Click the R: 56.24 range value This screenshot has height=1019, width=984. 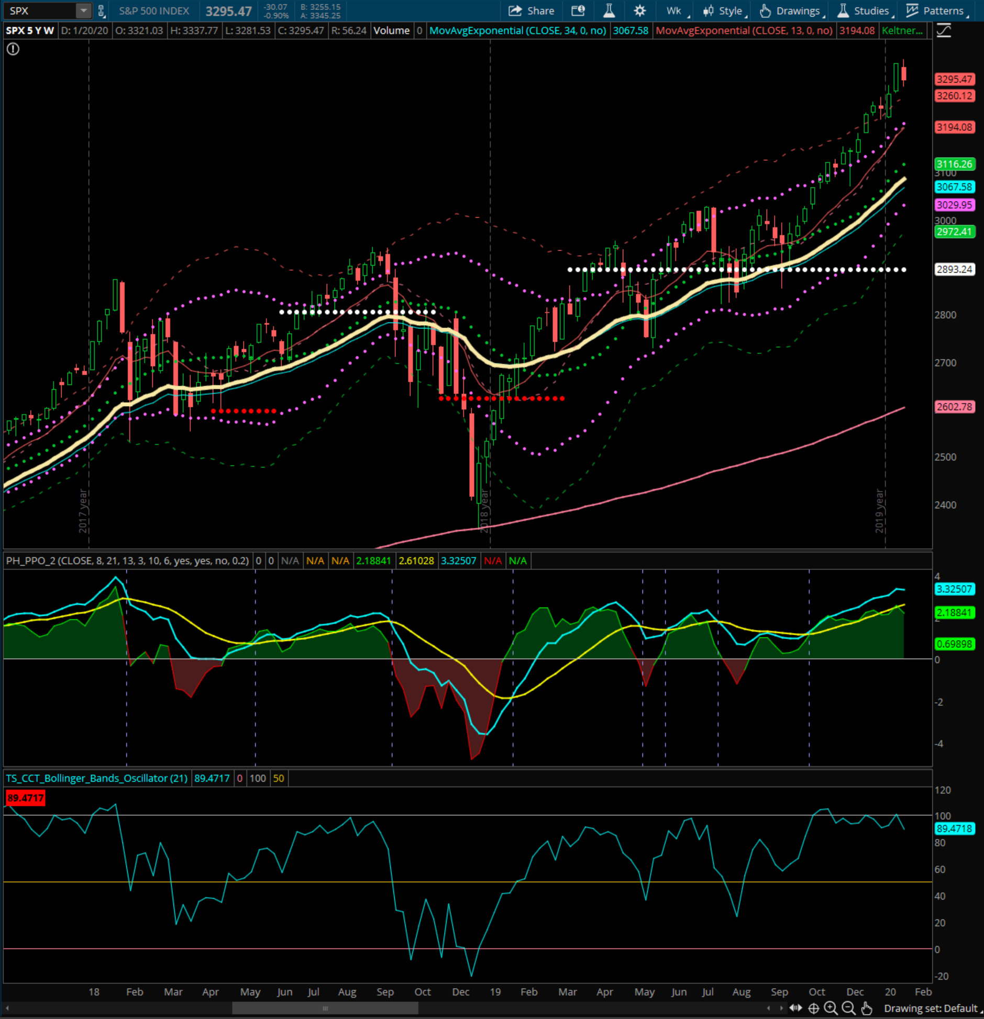(x=349, y=31)
